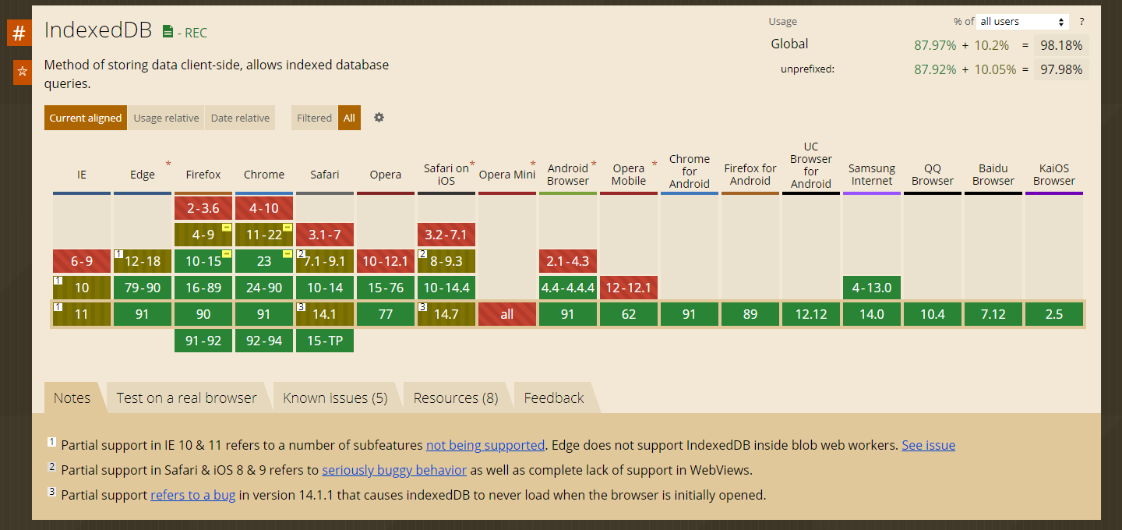Select the KaiOS Browser 2.5 cell
Image resolution: width=1122 pixels, height=530 pixels.
click(x=1054, y=314)
